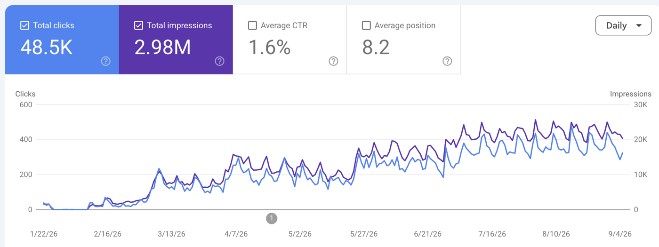659x247 pixels.
Task: Uncheck the Total impressions checkbox
Action: click(x=138, y=25)
